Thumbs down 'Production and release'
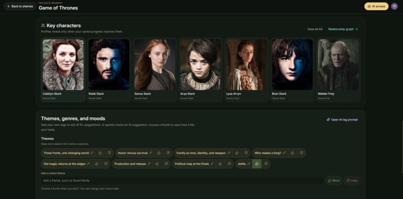The image size is (403, 199). [x=166, y=164]
